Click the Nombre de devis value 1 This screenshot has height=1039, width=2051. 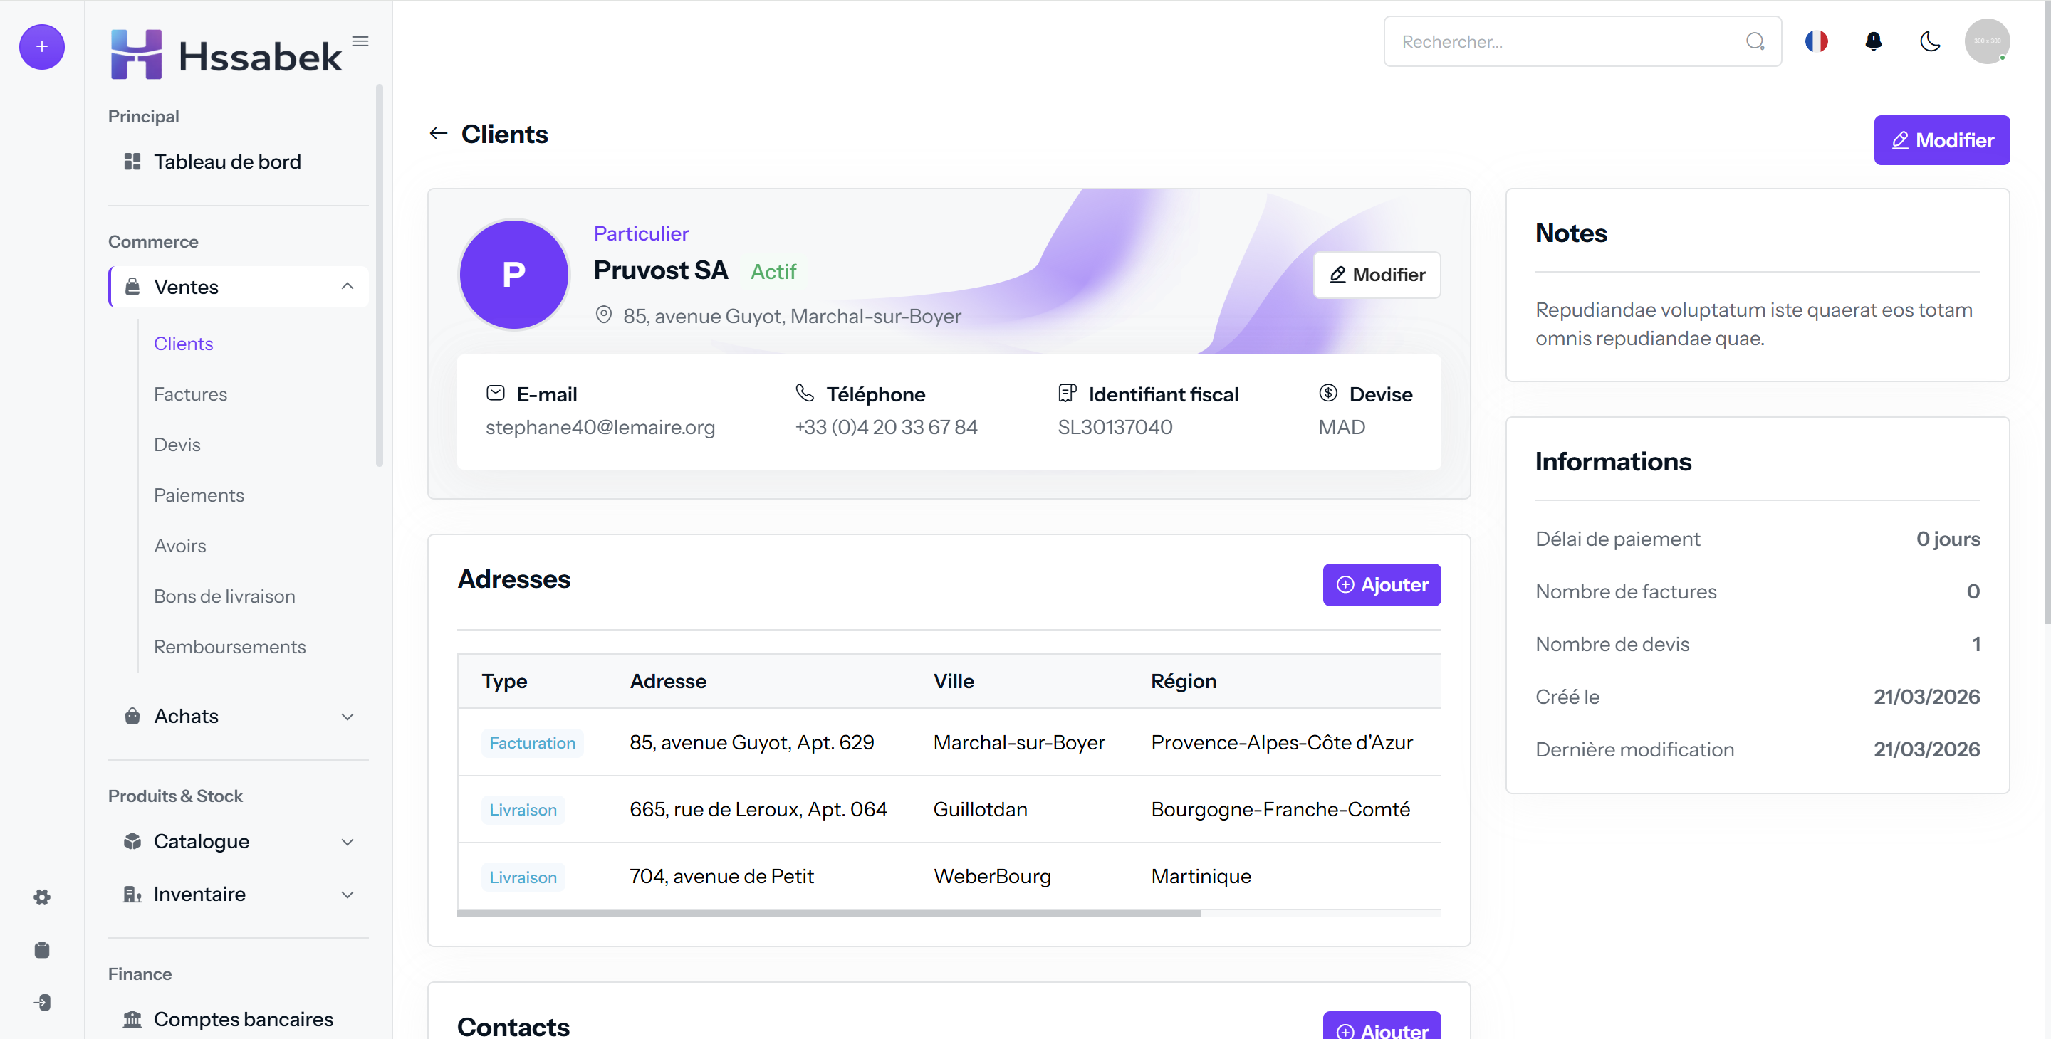(1976, 643)
